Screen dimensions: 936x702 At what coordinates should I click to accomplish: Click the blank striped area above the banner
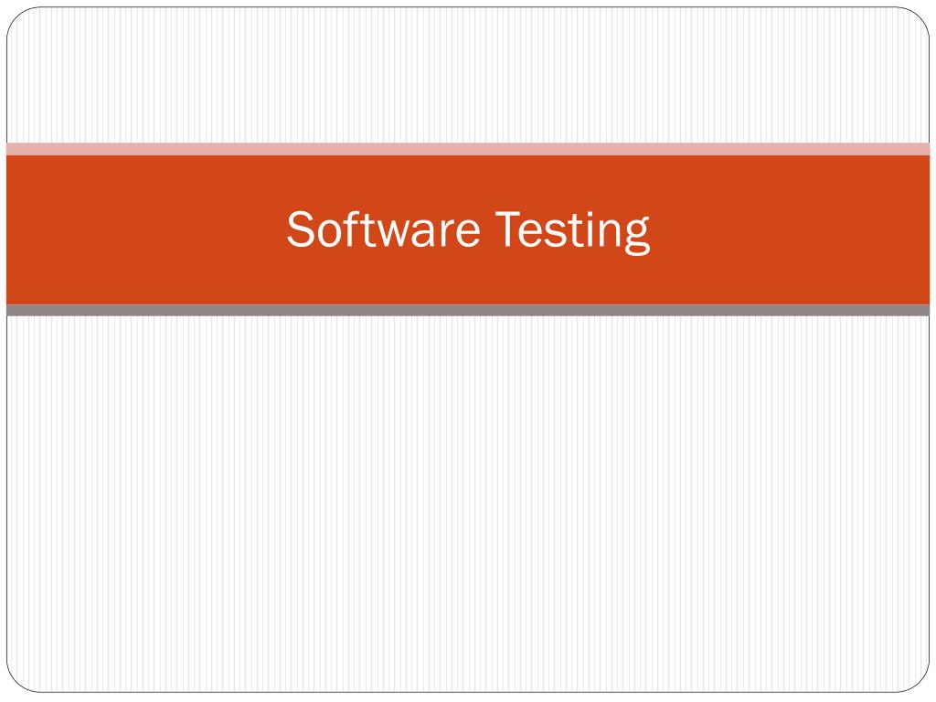[468, 75]
